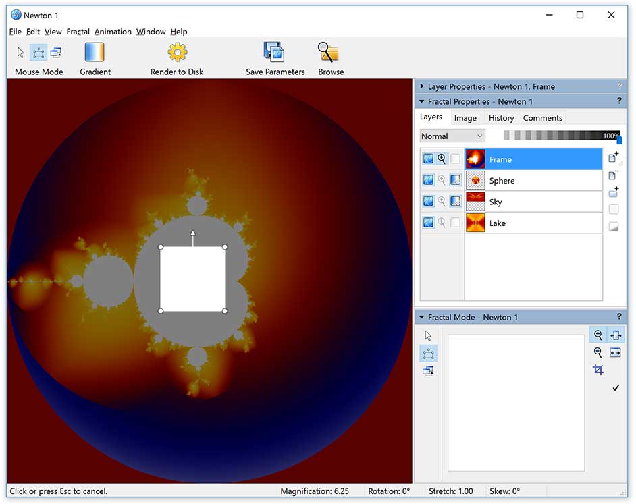Select switch-window tool in Fractal Mode panel
The image size is (636, 504).
(x=428, y=370)
